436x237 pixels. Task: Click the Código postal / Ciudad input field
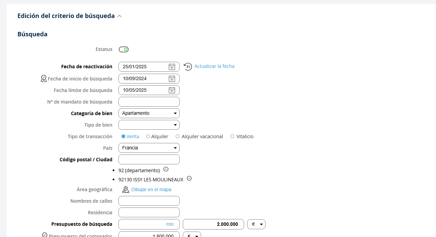click(149, 160)
